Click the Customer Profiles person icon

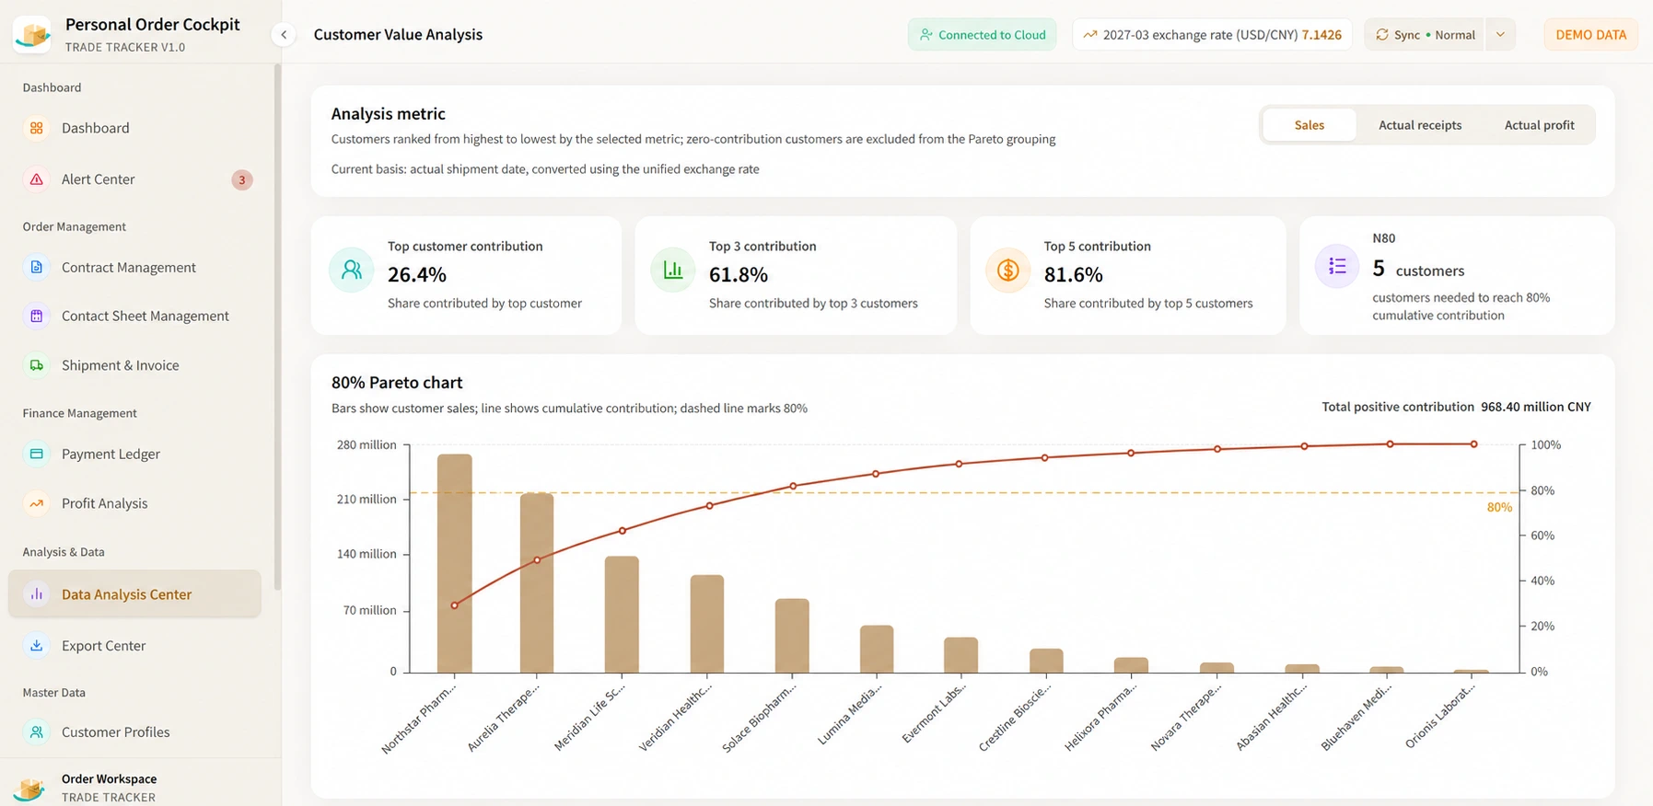point(37,732)
